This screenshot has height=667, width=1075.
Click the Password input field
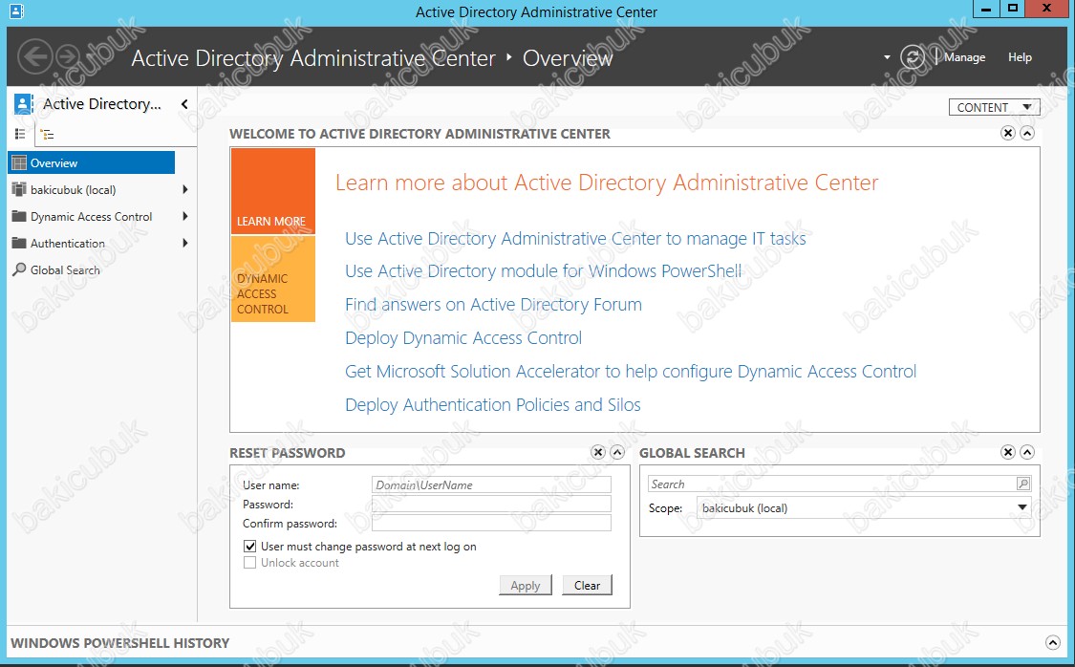pos(491,504)
